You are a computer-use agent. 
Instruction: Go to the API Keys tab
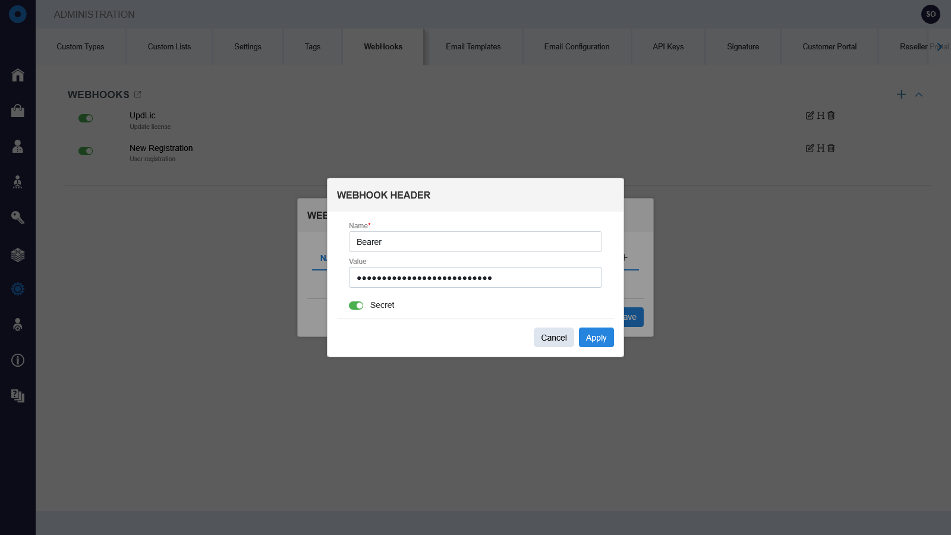(x=668, y=46)
